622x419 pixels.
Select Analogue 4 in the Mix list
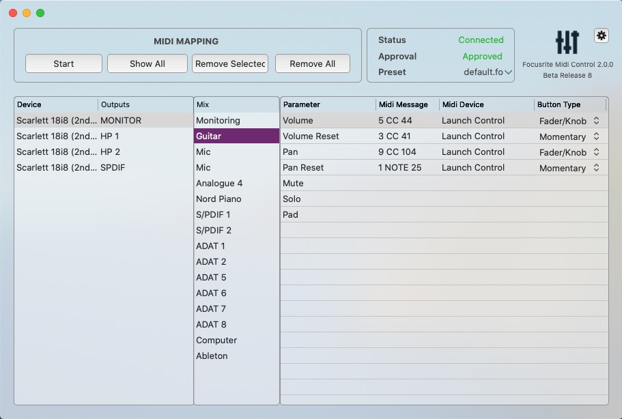click(236, 183)
